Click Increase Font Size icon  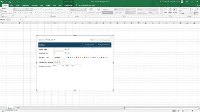pos(34,9)
